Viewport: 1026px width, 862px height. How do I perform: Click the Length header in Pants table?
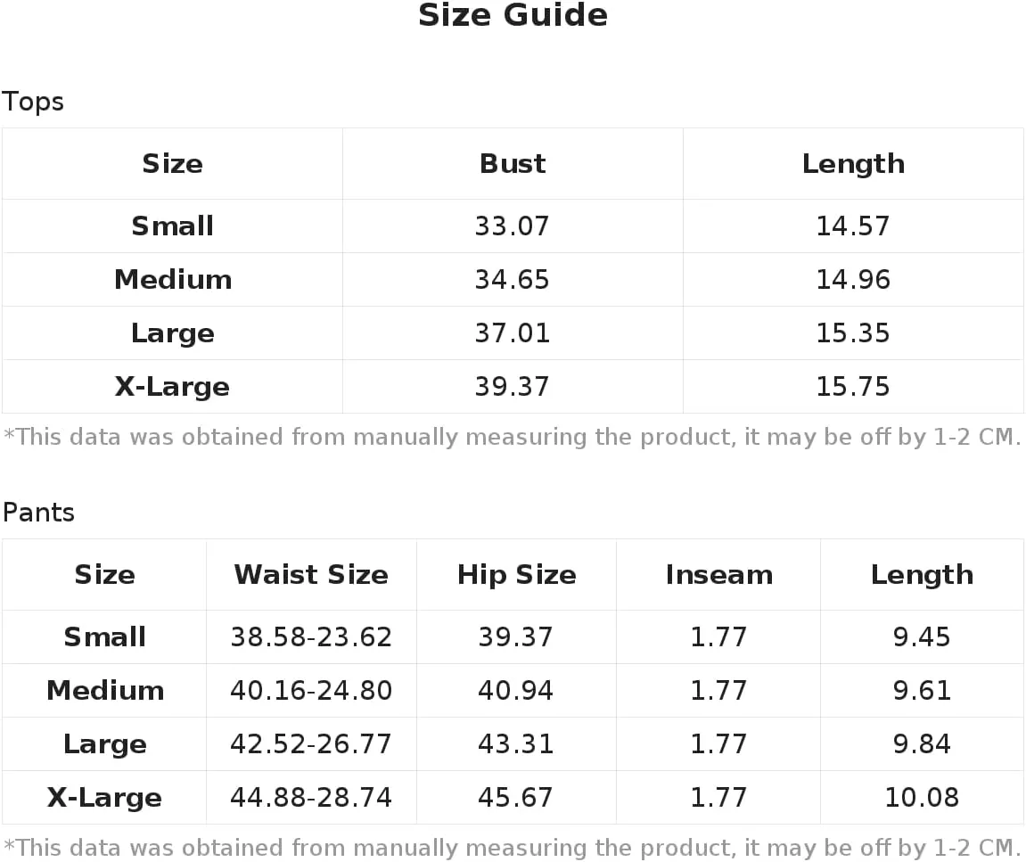(x=922, y=575)
